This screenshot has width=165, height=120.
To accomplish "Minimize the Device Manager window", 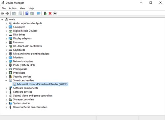I will click(141, 3).
